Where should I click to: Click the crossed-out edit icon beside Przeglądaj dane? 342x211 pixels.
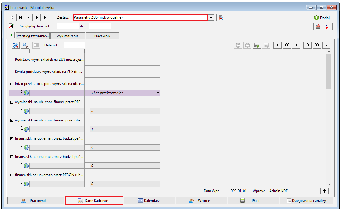point(11,26)
